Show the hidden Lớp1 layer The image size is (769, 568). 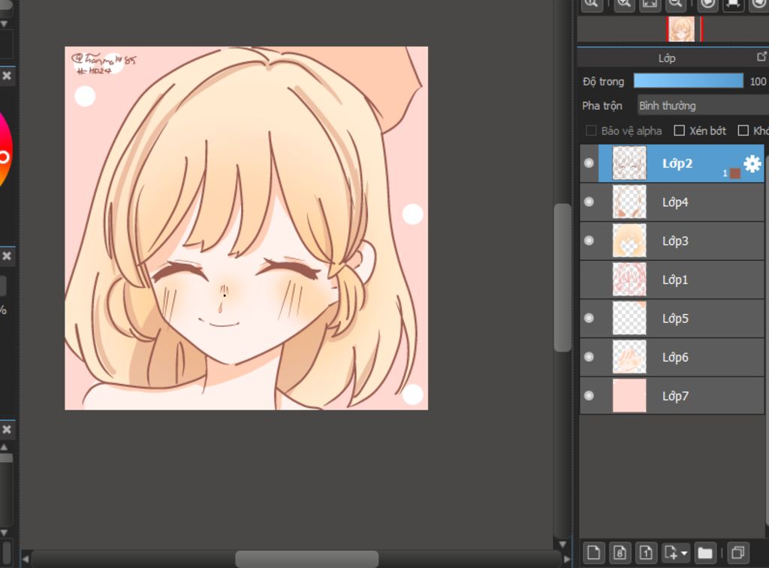589,279
